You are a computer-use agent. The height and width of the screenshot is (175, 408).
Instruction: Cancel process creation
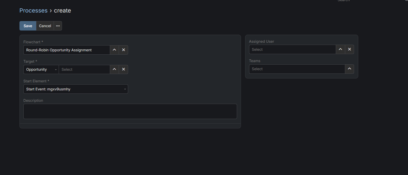(45, 26)
